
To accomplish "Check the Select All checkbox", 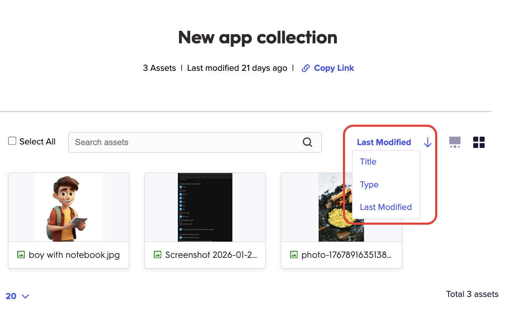I will (12, 141).
